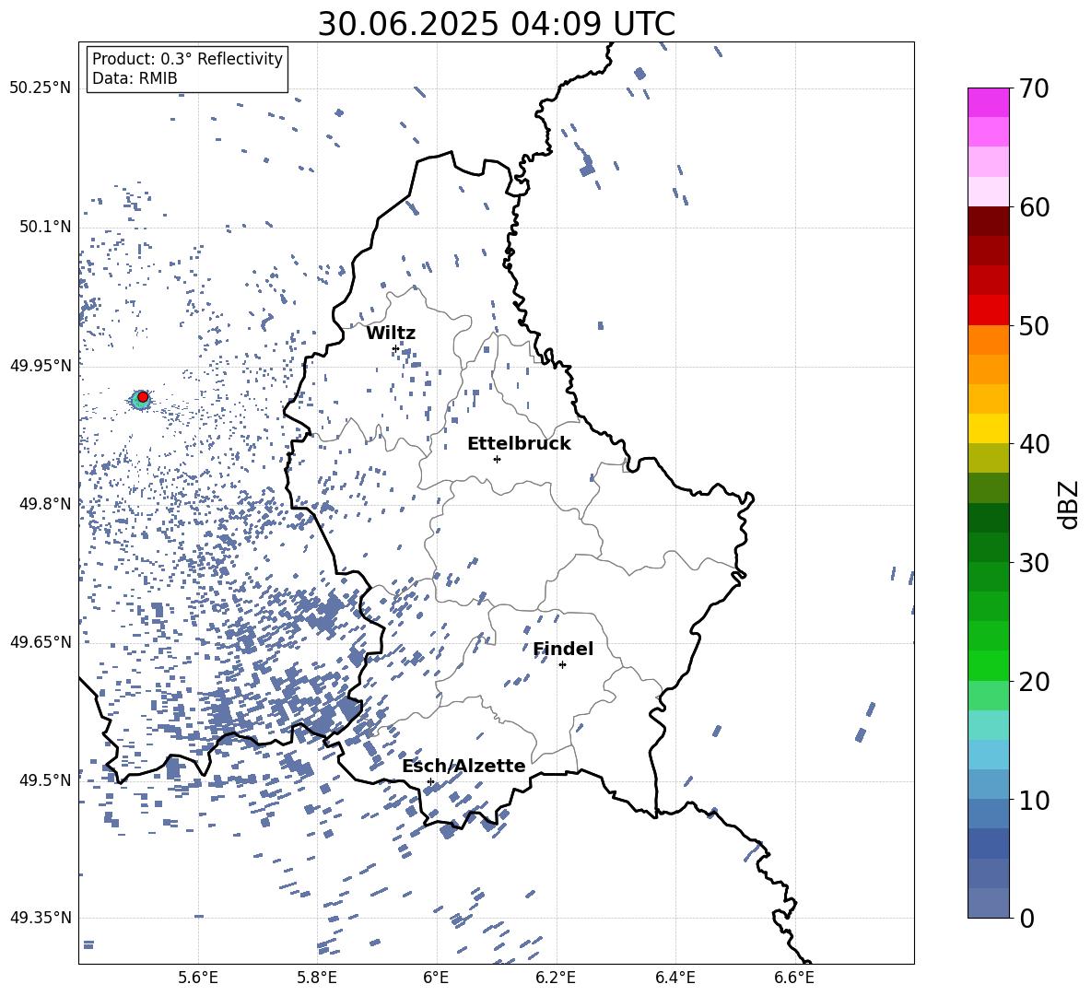
Task: Click the Findel station cross marker
Action: (562, 665)
